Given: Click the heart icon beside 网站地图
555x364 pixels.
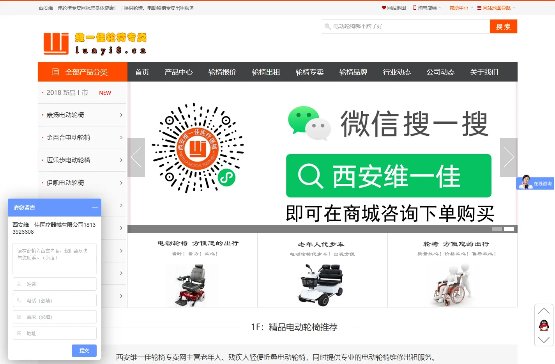Looking at the screenshot, I should tap(384, 8).
